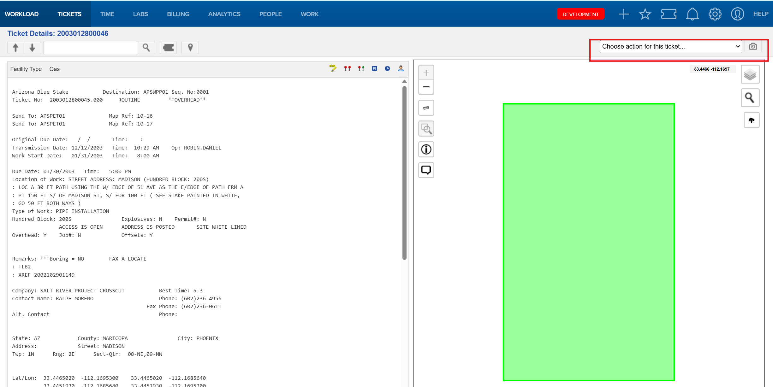Click the HELP link

(761, 14)
